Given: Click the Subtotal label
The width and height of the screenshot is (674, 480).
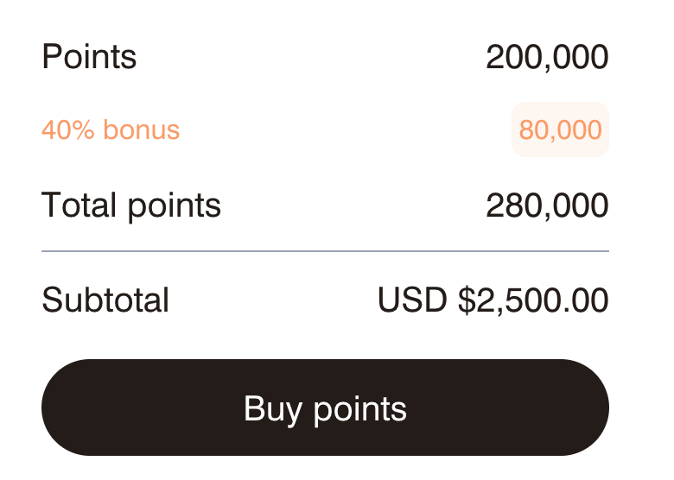Looking at the screenshot, I should coord(105,300).
